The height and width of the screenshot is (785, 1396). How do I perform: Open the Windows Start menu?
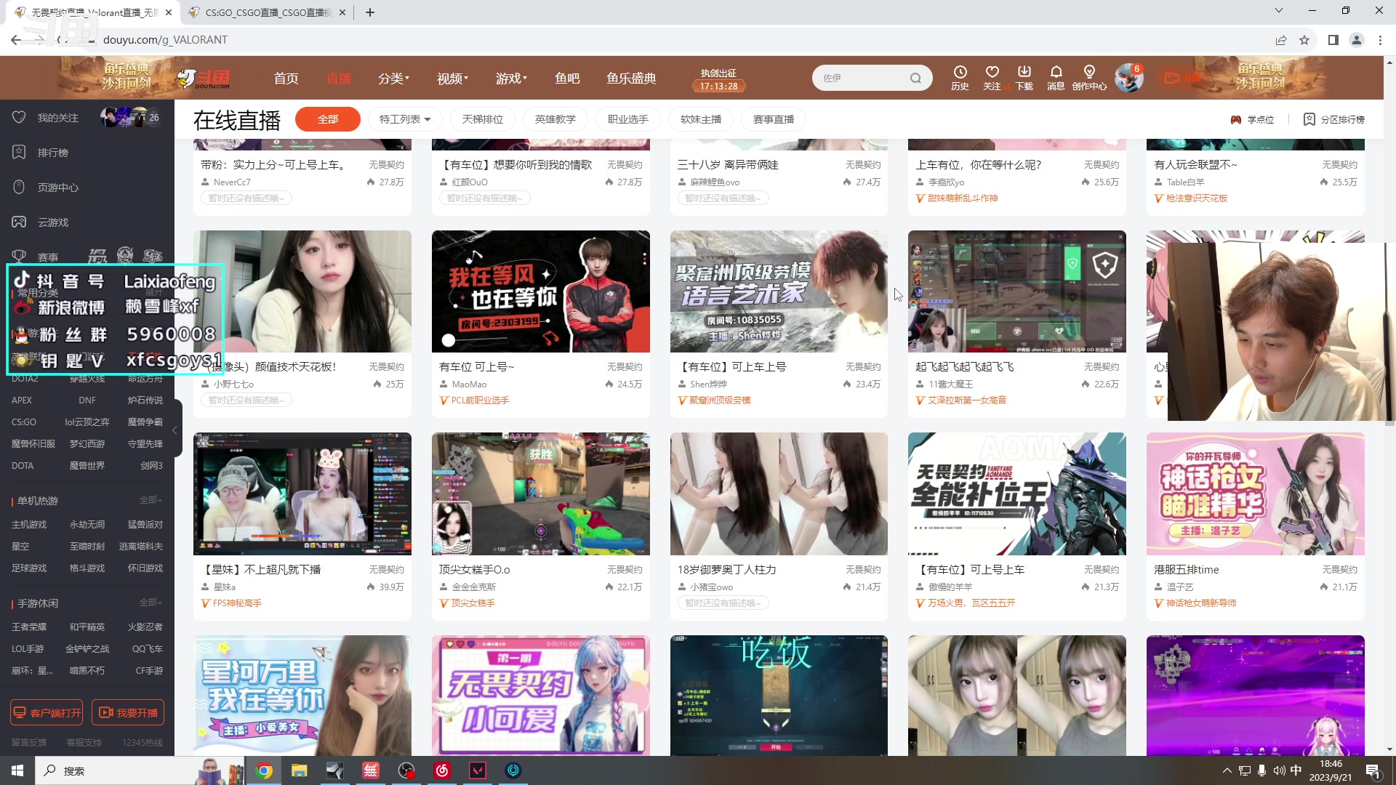17,770
